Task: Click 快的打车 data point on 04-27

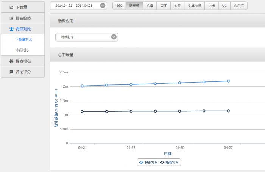Action: pos(228,81)
